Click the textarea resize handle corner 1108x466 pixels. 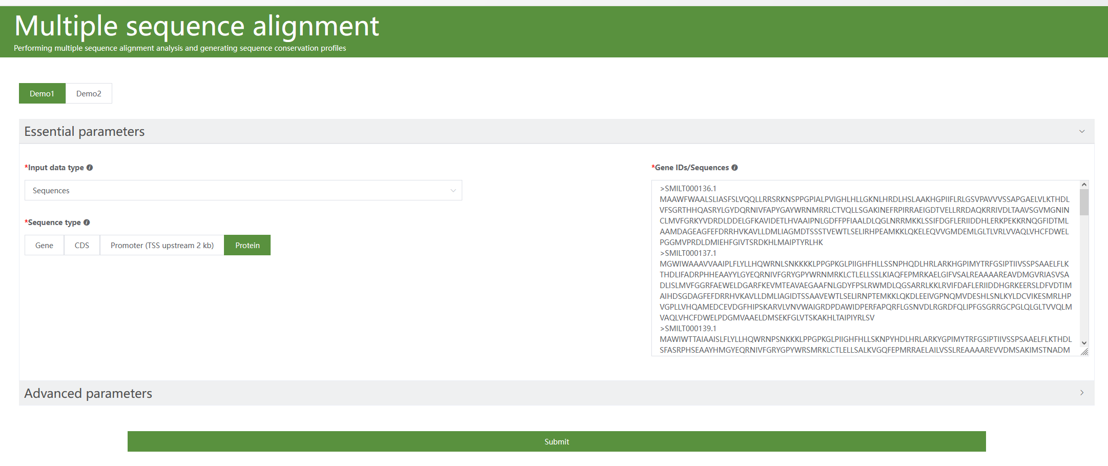click(1084, 352)
